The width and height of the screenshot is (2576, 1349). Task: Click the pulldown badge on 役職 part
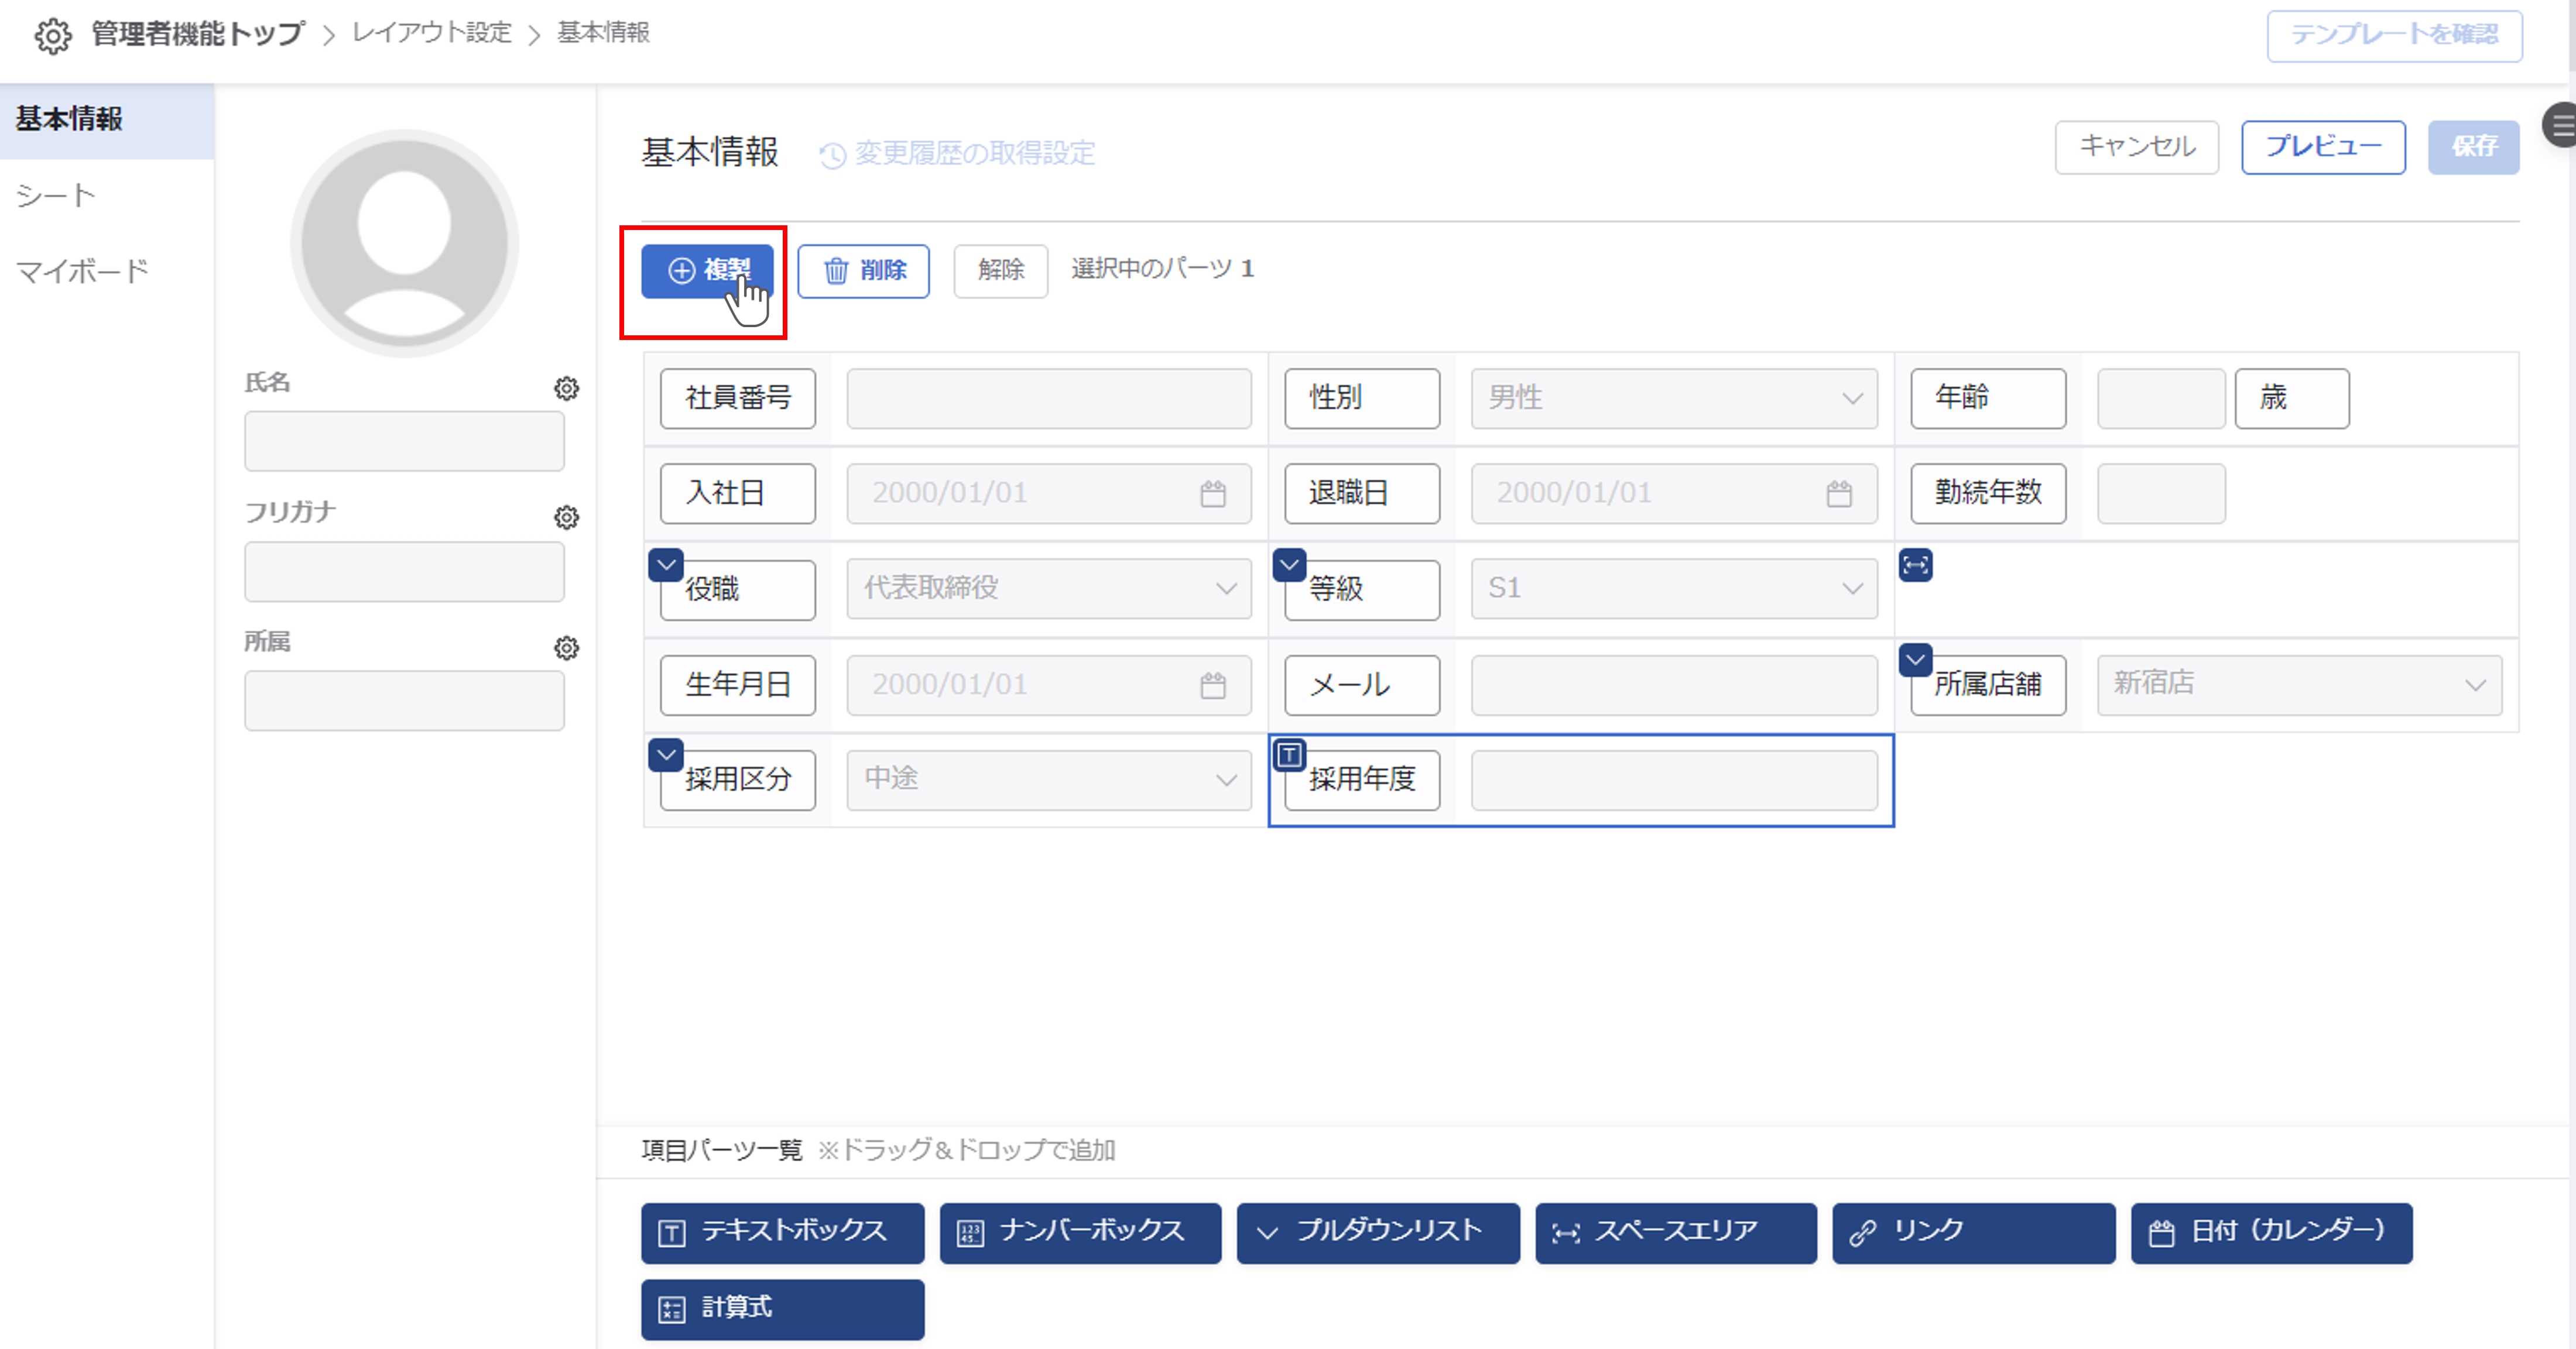coord(666,565)
